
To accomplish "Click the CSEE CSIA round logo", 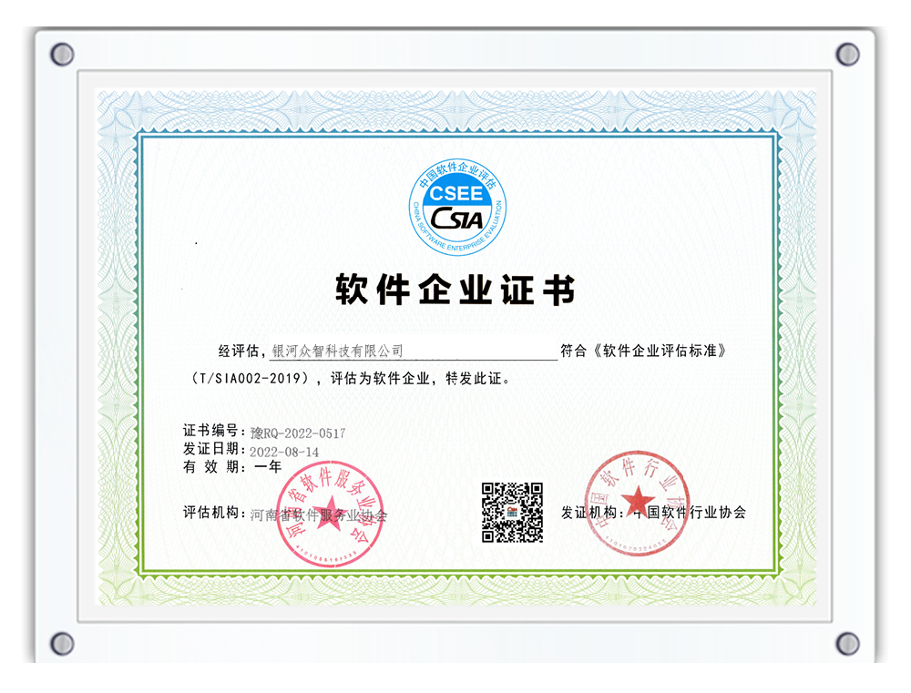I will pyautogui.click(x=457, y=207).
